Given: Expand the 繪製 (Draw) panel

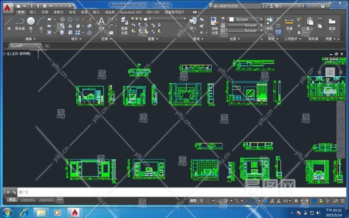Looking at the screenshot, I should pyautogui.click(x=31, y=39).
